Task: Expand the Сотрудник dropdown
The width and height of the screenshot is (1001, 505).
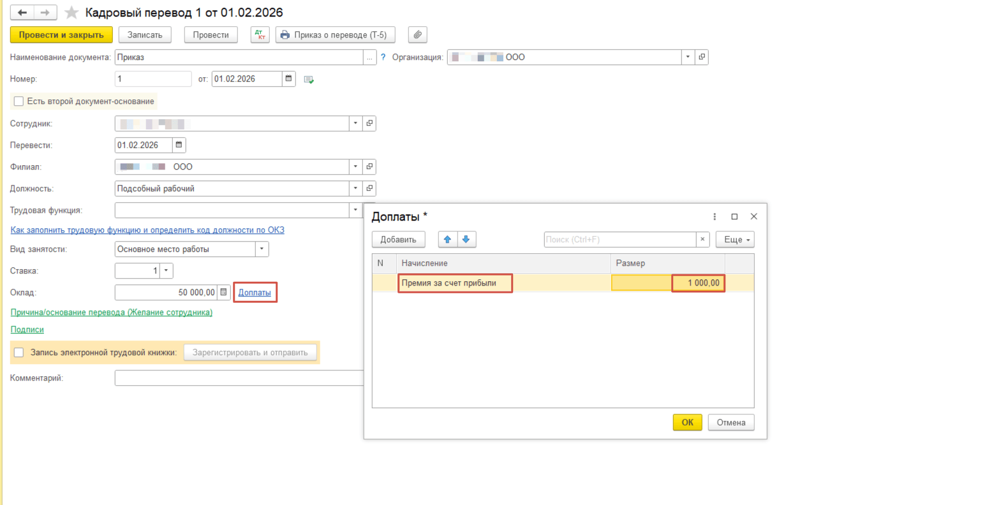Action: point(355,123)
